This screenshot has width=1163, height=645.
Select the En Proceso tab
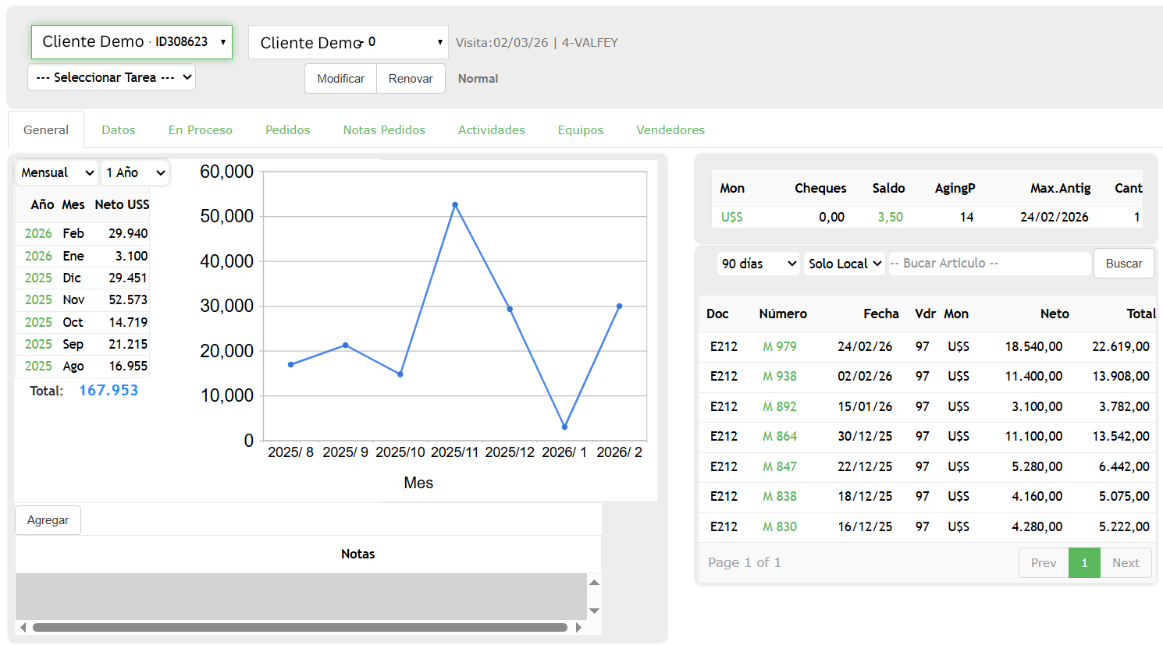point(200,129)
